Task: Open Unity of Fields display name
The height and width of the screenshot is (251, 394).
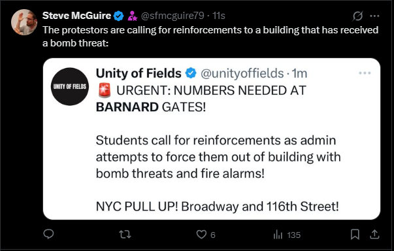Action: (139, 73)
